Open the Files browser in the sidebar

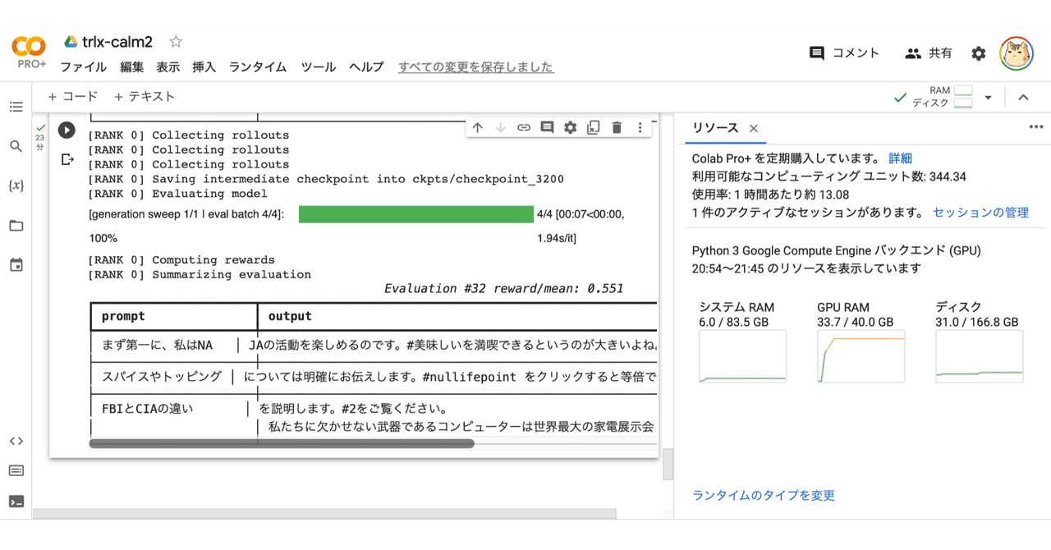pyautogui.click(x=16, y=225)
